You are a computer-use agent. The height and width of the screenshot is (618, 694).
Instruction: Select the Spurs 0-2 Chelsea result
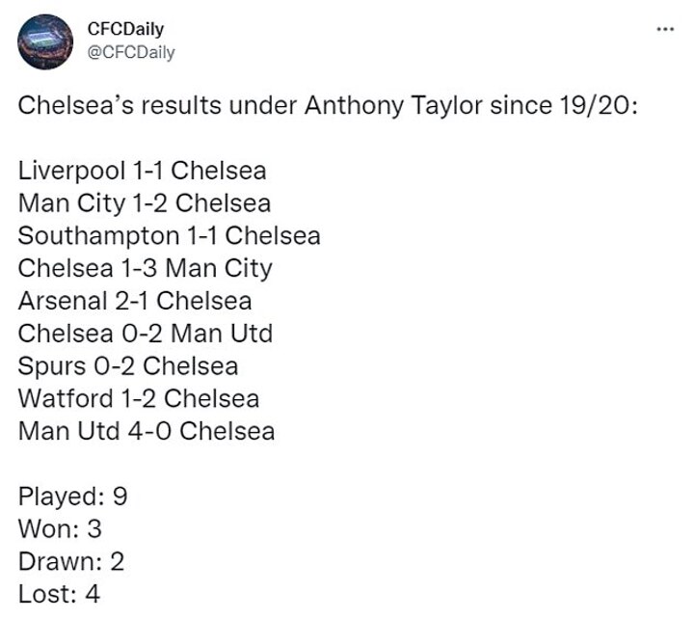pyautogui.click(x=127, y=365)
